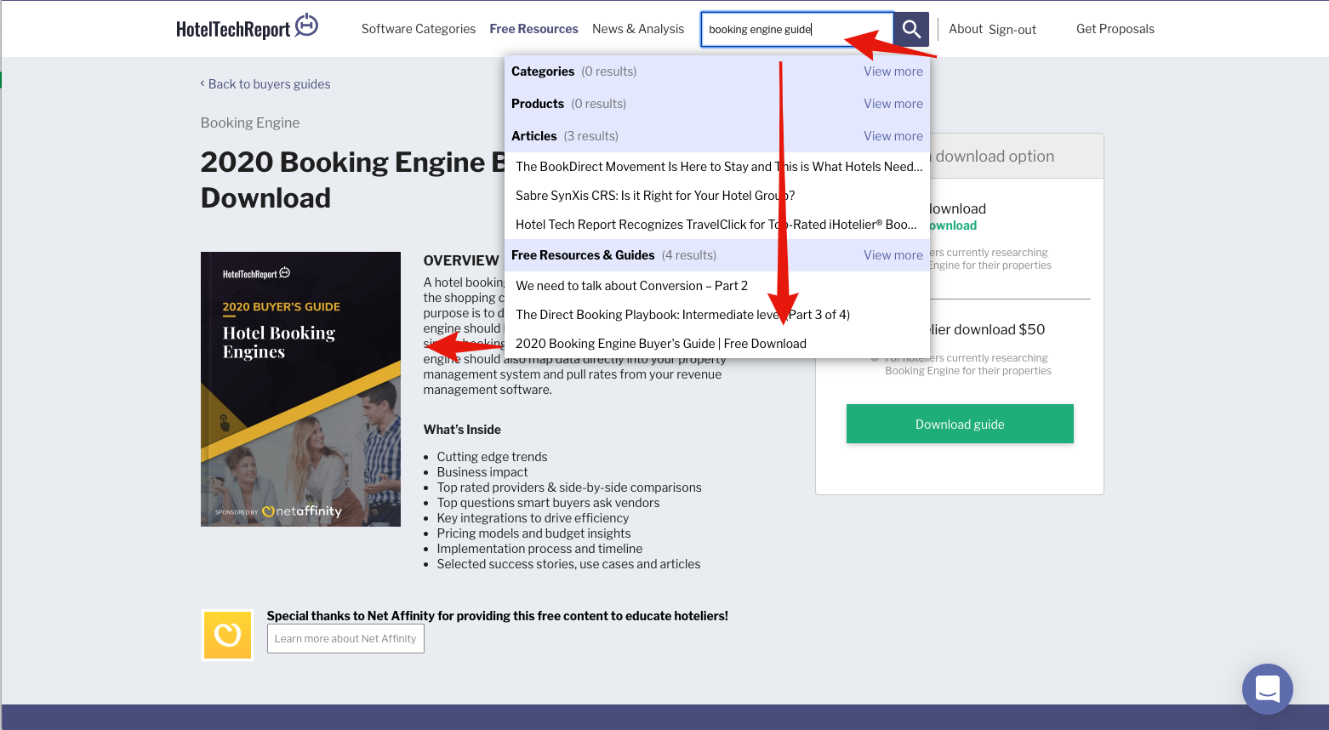
Task: Click the green Download guide button
Action: (960, 424)
